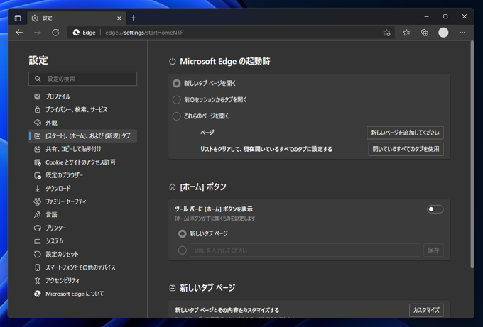Viewport: 483px width, 327px height.
Task: Close the 設定 tab
Action: point(119,18)
